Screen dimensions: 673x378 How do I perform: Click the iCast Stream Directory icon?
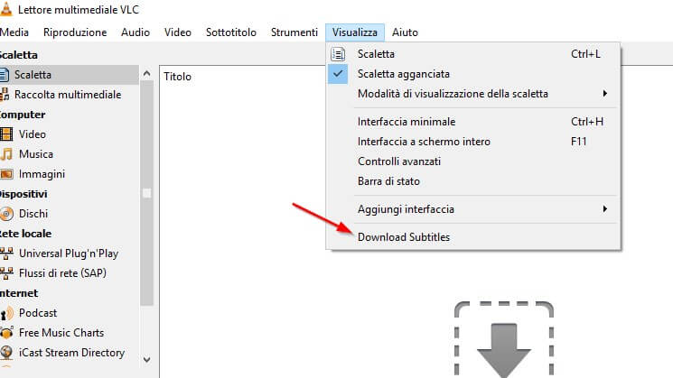click(6, 353)
